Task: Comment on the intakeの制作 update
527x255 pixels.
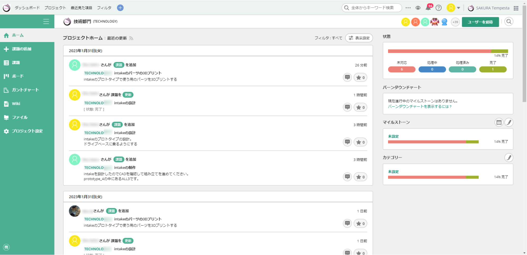Action: (347, 177)
